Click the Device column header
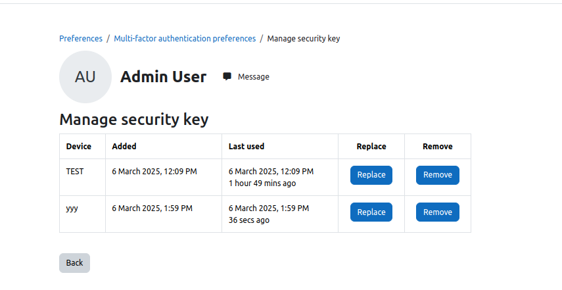 click(78, 146)
